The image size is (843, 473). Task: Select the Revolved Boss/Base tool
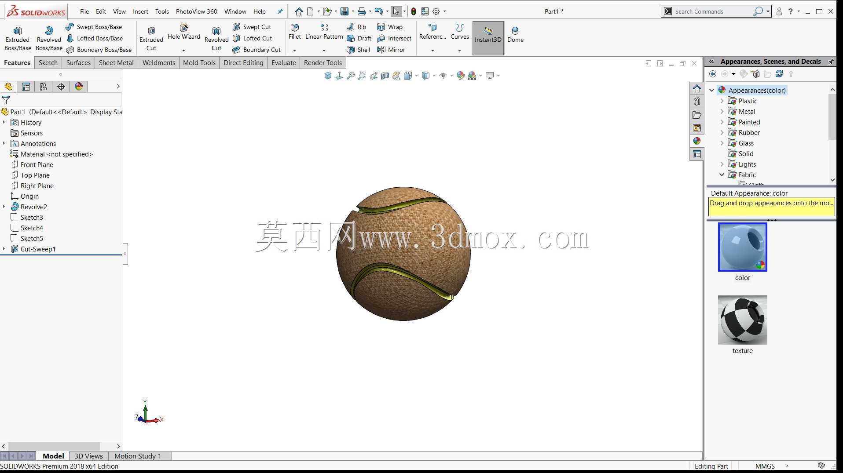tap(49, 38)
